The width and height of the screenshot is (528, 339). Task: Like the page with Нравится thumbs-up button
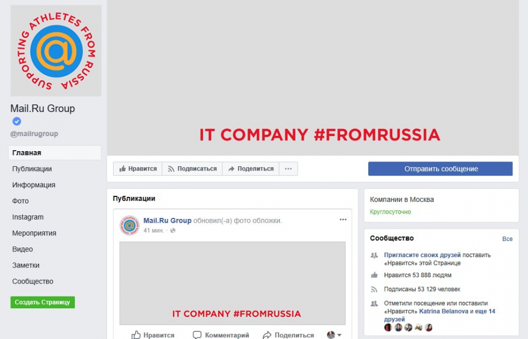[x=138, y=168]
